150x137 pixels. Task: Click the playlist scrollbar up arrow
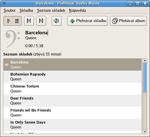tap(145, 60)
